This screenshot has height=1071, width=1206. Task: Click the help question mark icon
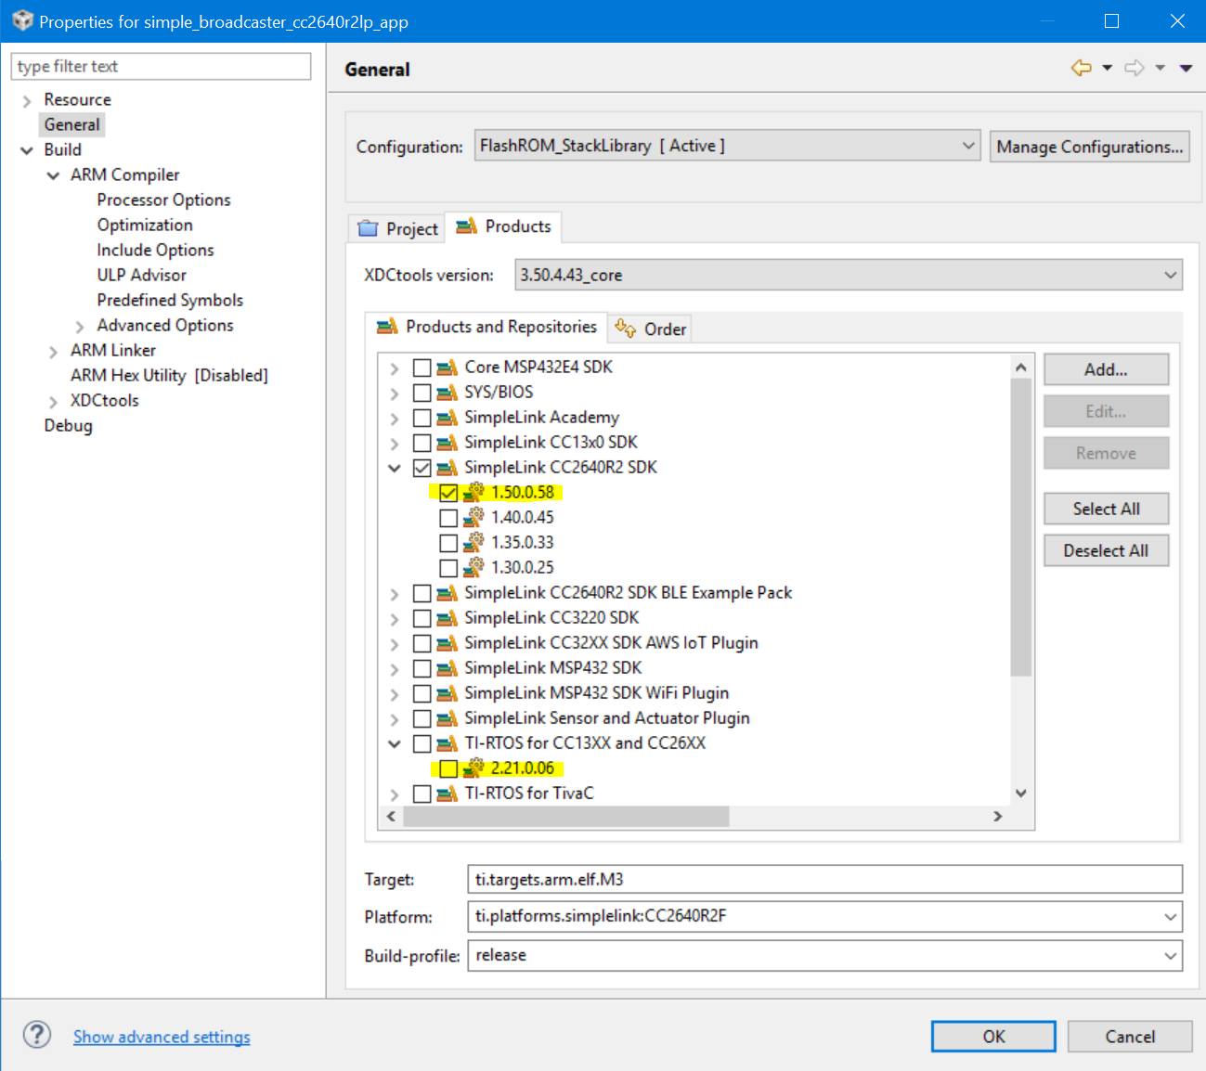pos(37,1035)
